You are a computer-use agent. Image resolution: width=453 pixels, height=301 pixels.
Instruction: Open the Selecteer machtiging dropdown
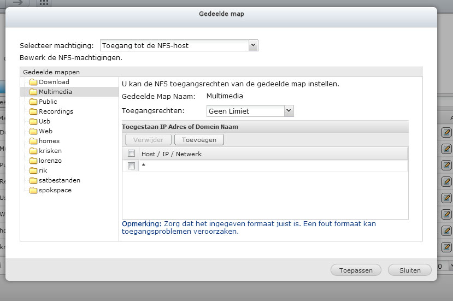tap(179, 45)
